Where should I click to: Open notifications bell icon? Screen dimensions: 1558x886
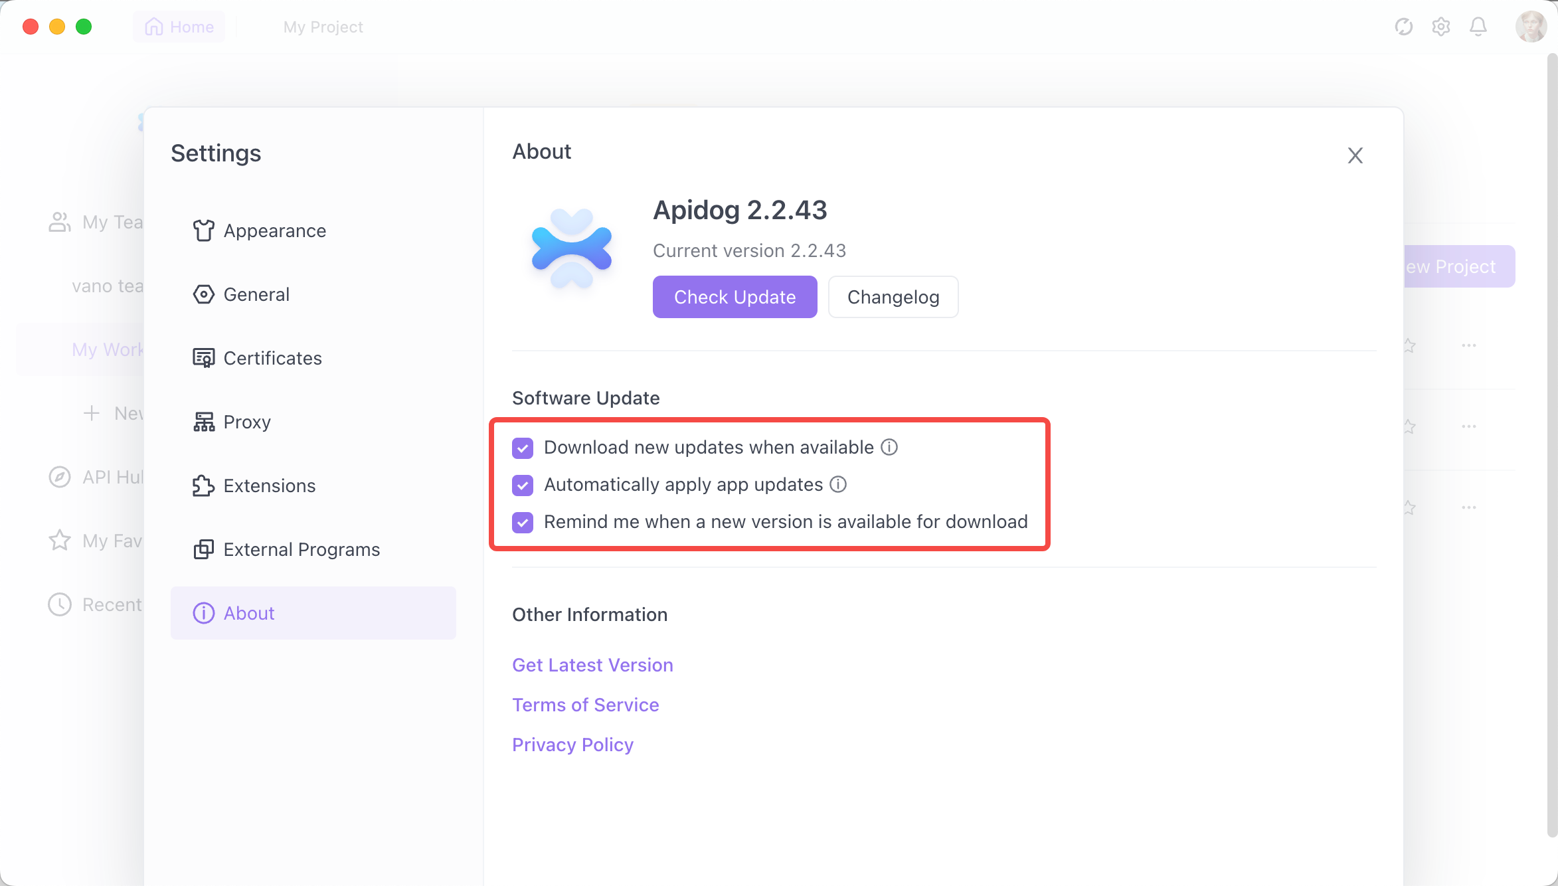[1478, 27]
